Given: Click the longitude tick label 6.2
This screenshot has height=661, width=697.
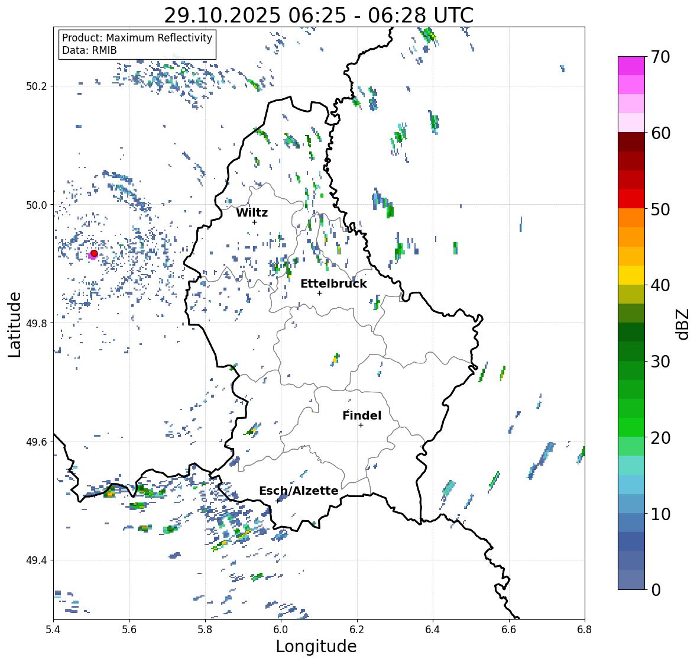Looking at the screenshot, I should coord(357,630).
